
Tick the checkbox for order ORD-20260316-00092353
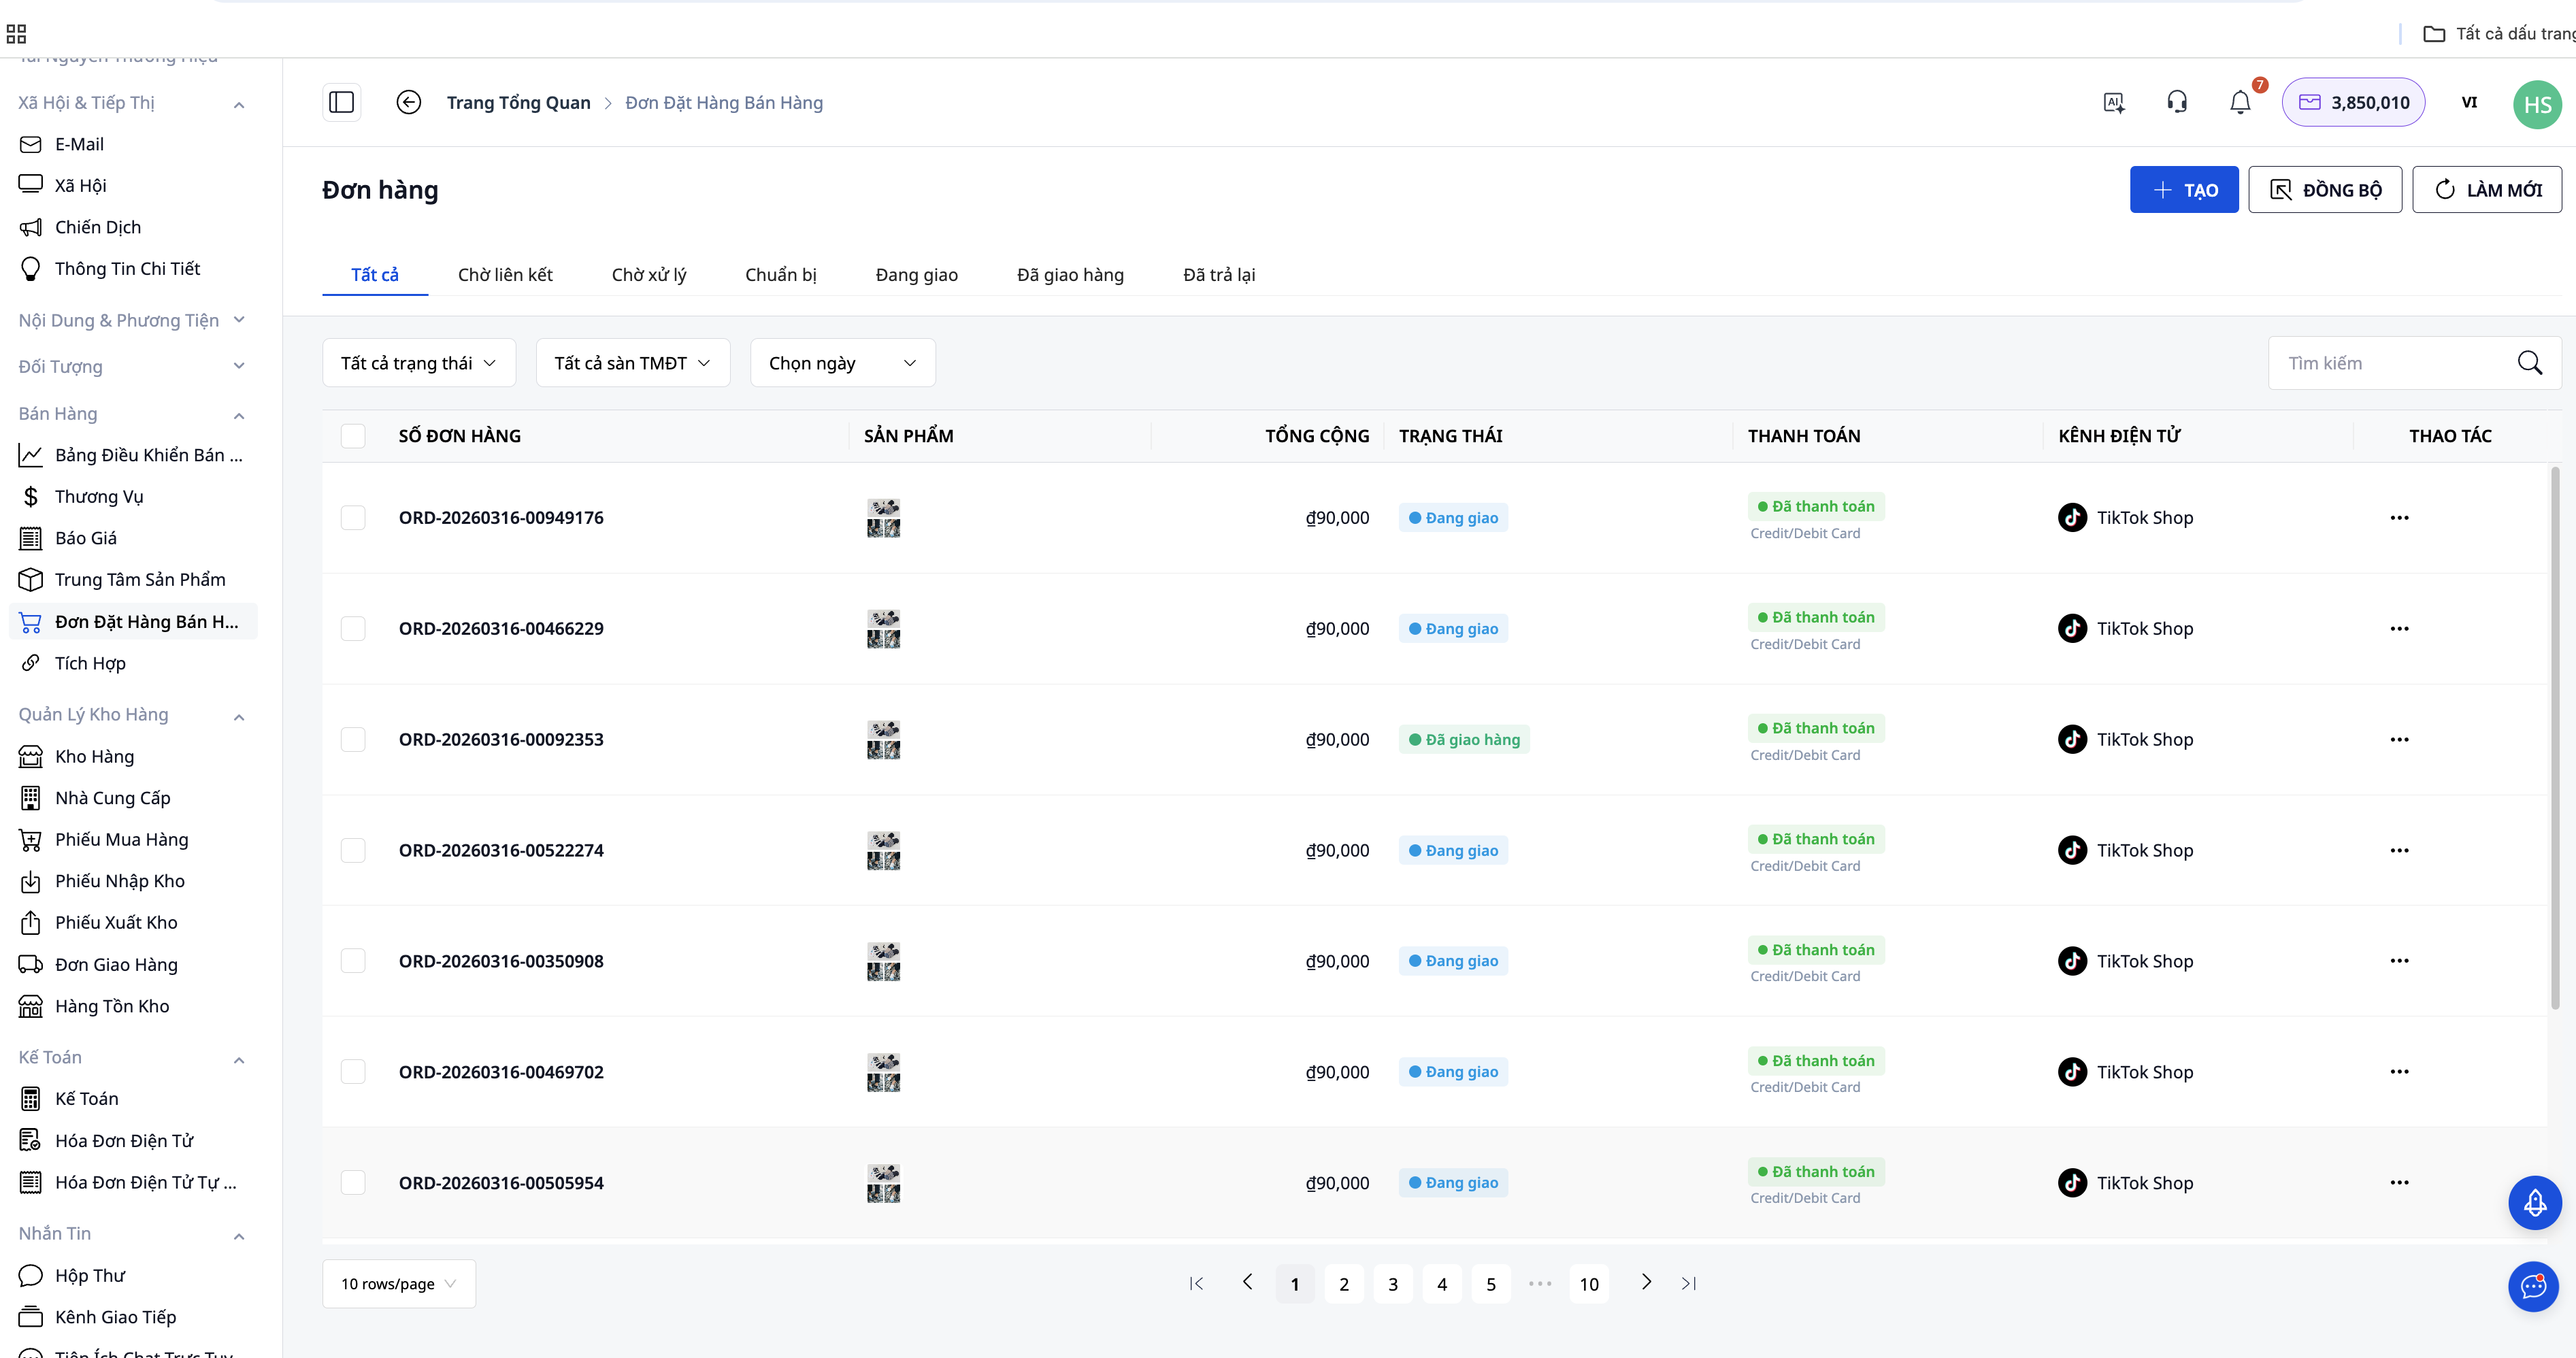click(353, 740)
